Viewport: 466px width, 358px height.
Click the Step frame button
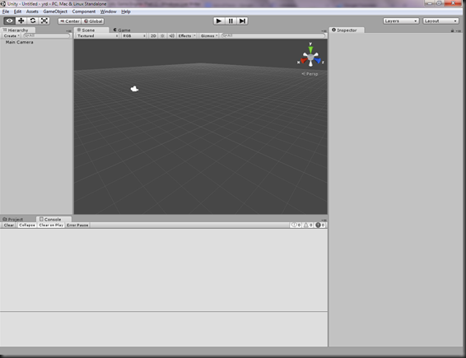click(242, 21)
